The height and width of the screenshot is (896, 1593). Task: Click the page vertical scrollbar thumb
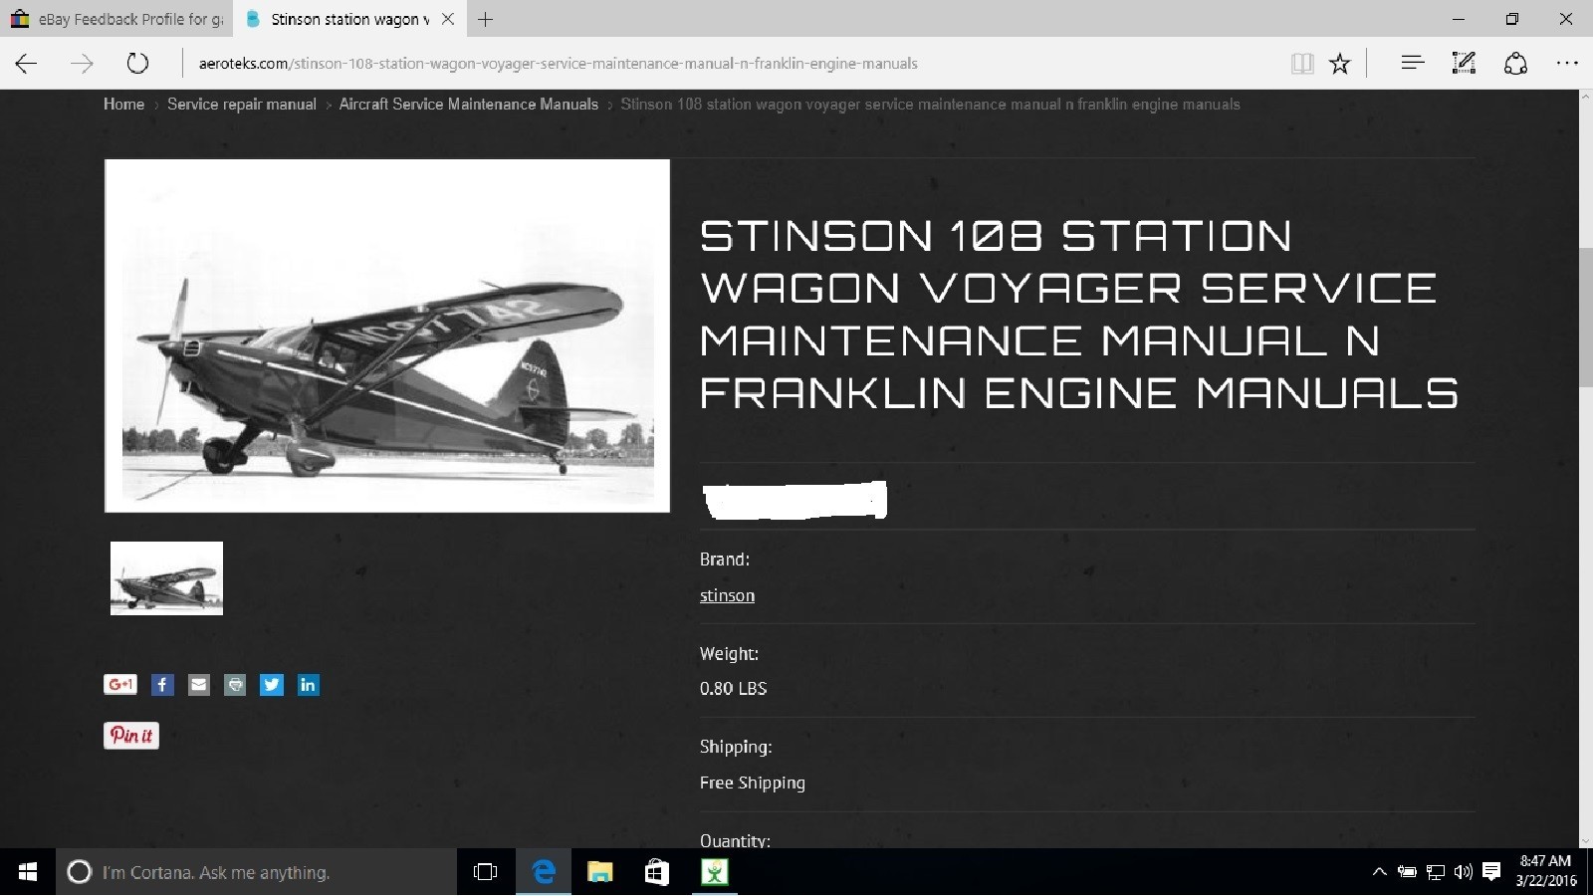1585,317
